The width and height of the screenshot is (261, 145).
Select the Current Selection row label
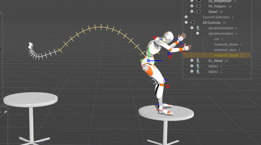tap(216, 17)
